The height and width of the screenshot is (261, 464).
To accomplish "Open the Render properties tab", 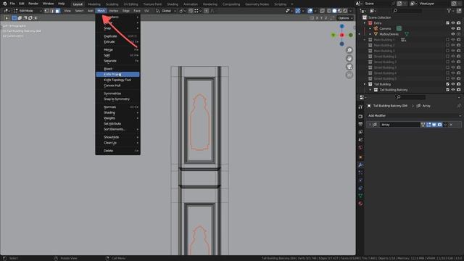I will point(360,116).
